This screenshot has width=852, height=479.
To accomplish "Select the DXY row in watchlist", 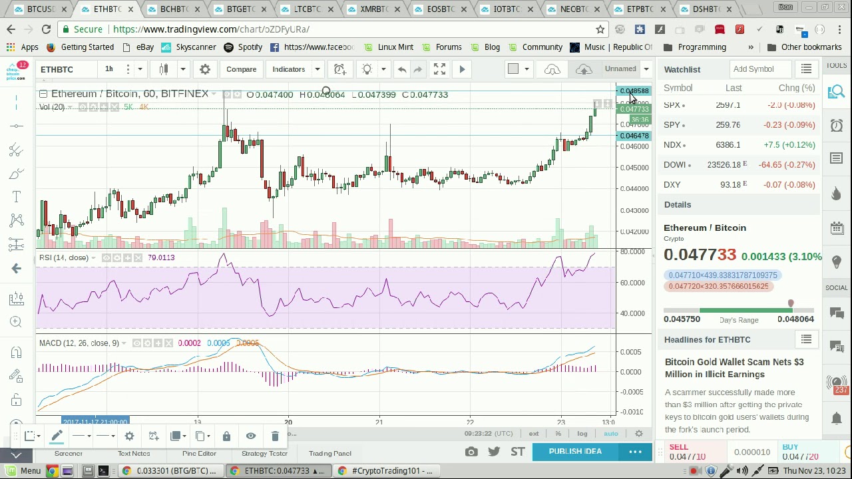I will pyautogui.click(x=739, y=185).
